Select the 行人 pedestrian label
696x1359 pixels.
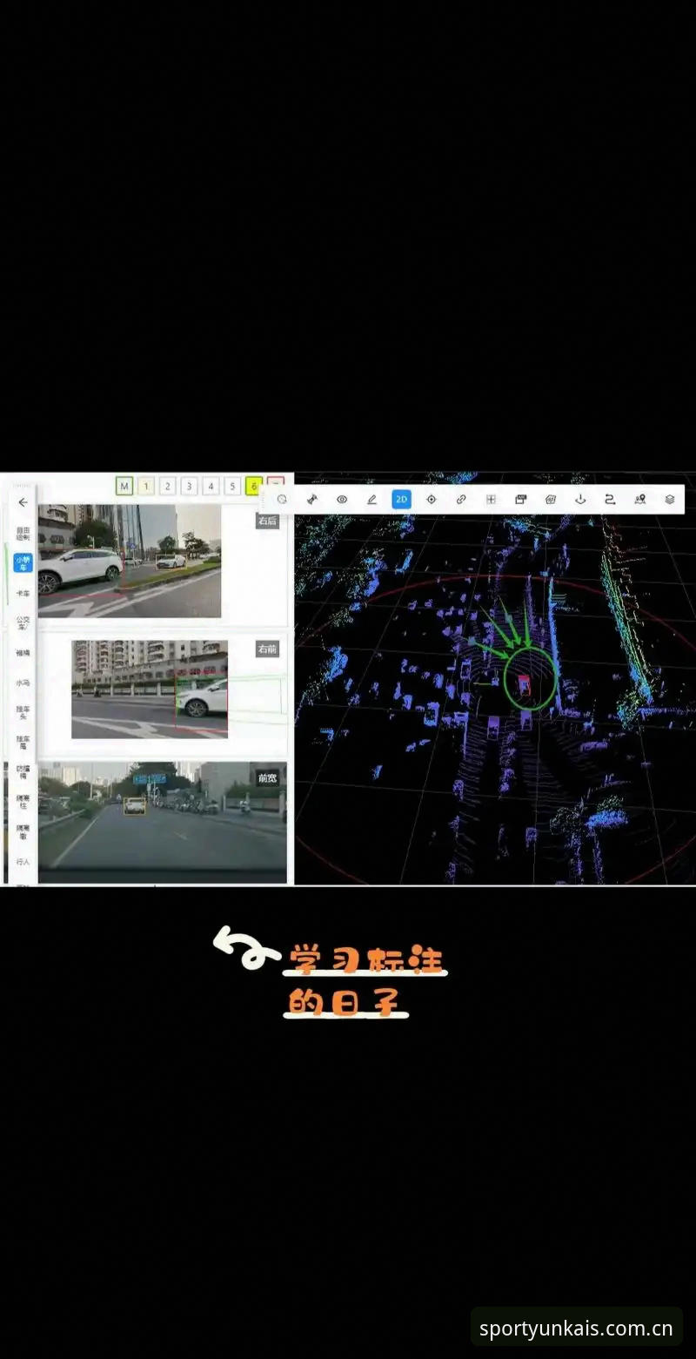[23, 861]
